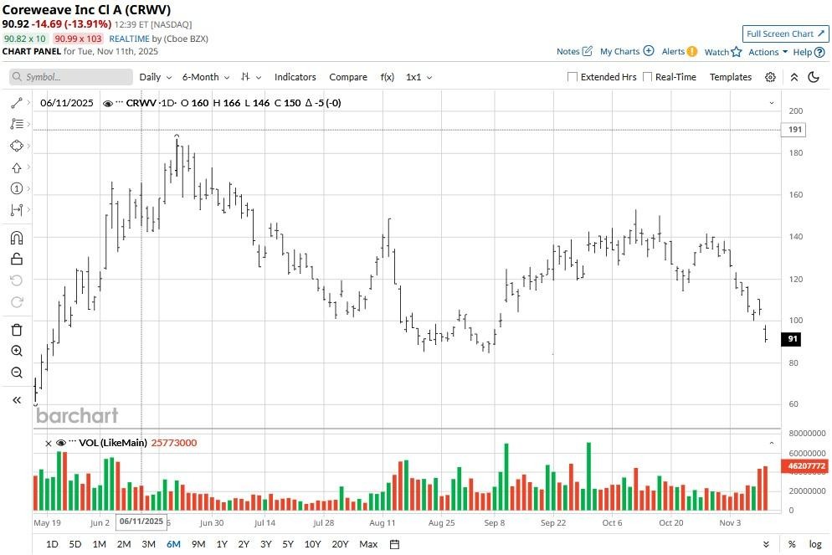The width and height of the screenshot is (832, 555).
Task: Pick the numbered label tool
Action: pyautogui.click(x=17, y=188)
